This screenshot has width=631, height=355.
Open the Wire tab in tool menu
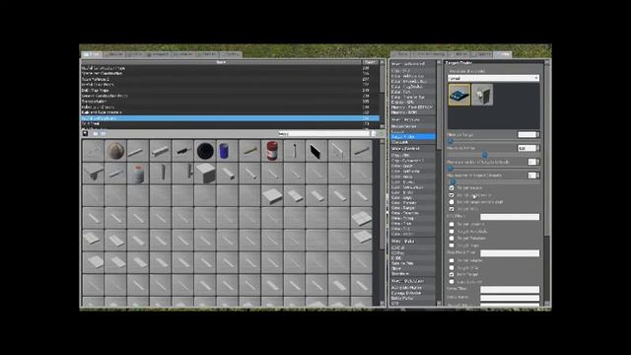503,54
